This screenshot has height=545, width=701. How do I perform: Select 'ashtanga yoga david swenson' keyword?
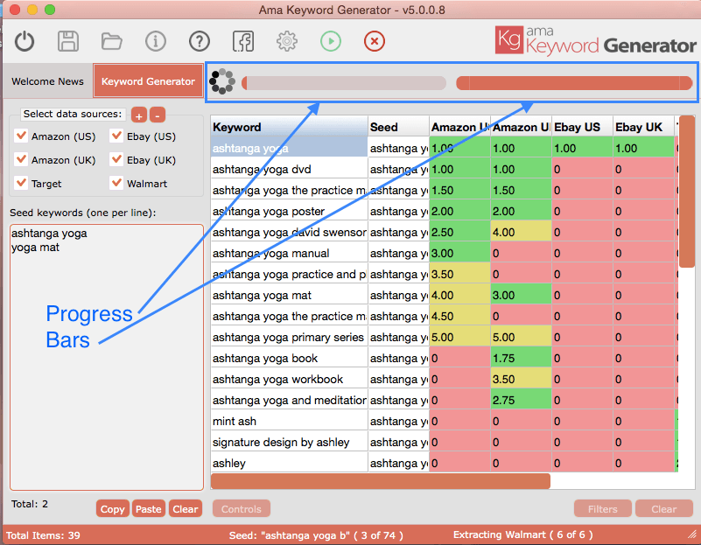point(290,233)
